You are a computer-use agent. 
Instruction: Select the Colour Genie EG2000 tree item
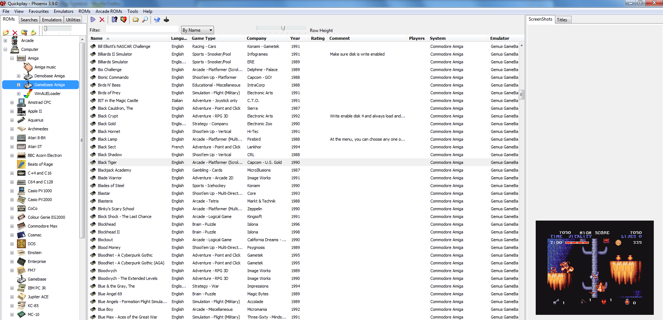46,217
